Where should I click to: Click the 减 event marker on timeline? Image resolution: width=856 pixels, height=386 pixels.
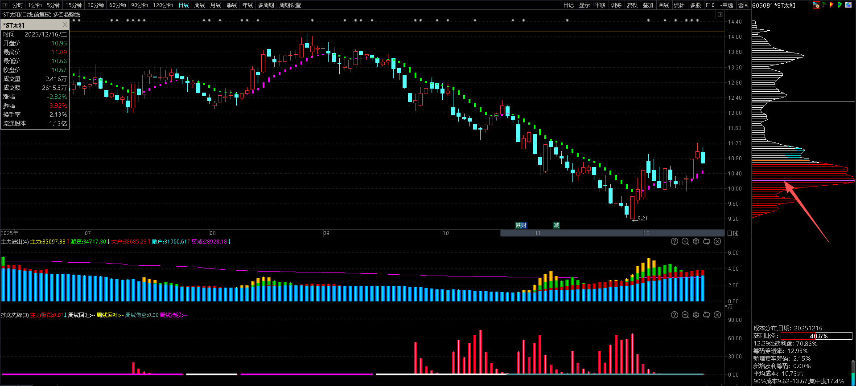coord(556,225)
